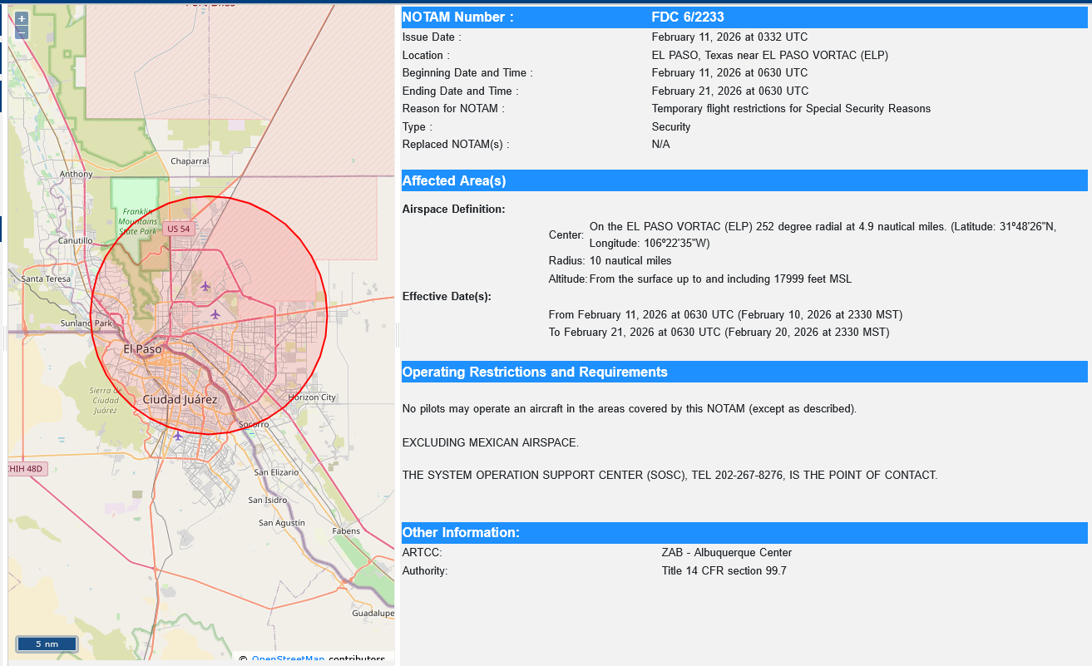Click the Fabens map label

[x=346, y=531]
